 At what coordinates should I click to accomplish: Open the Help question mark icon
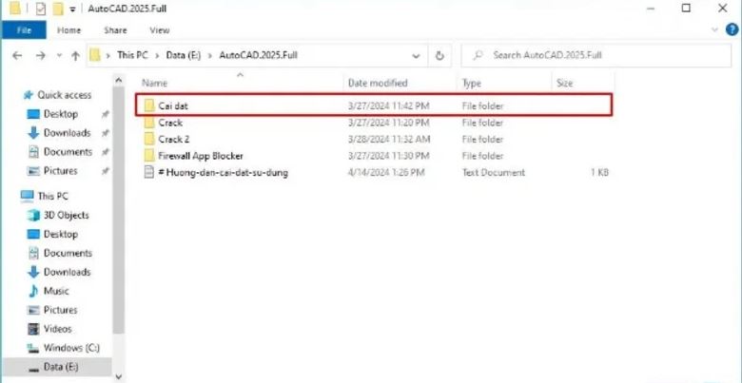732,29
